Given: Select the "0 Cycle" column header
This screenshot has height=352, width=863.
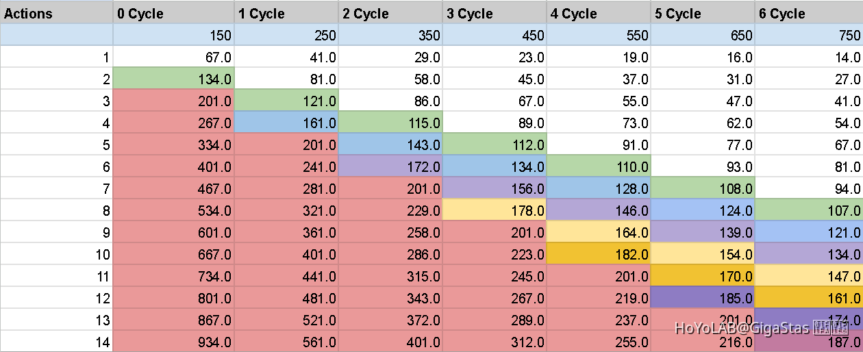Looking at the screenshot, I should point(174,14).
